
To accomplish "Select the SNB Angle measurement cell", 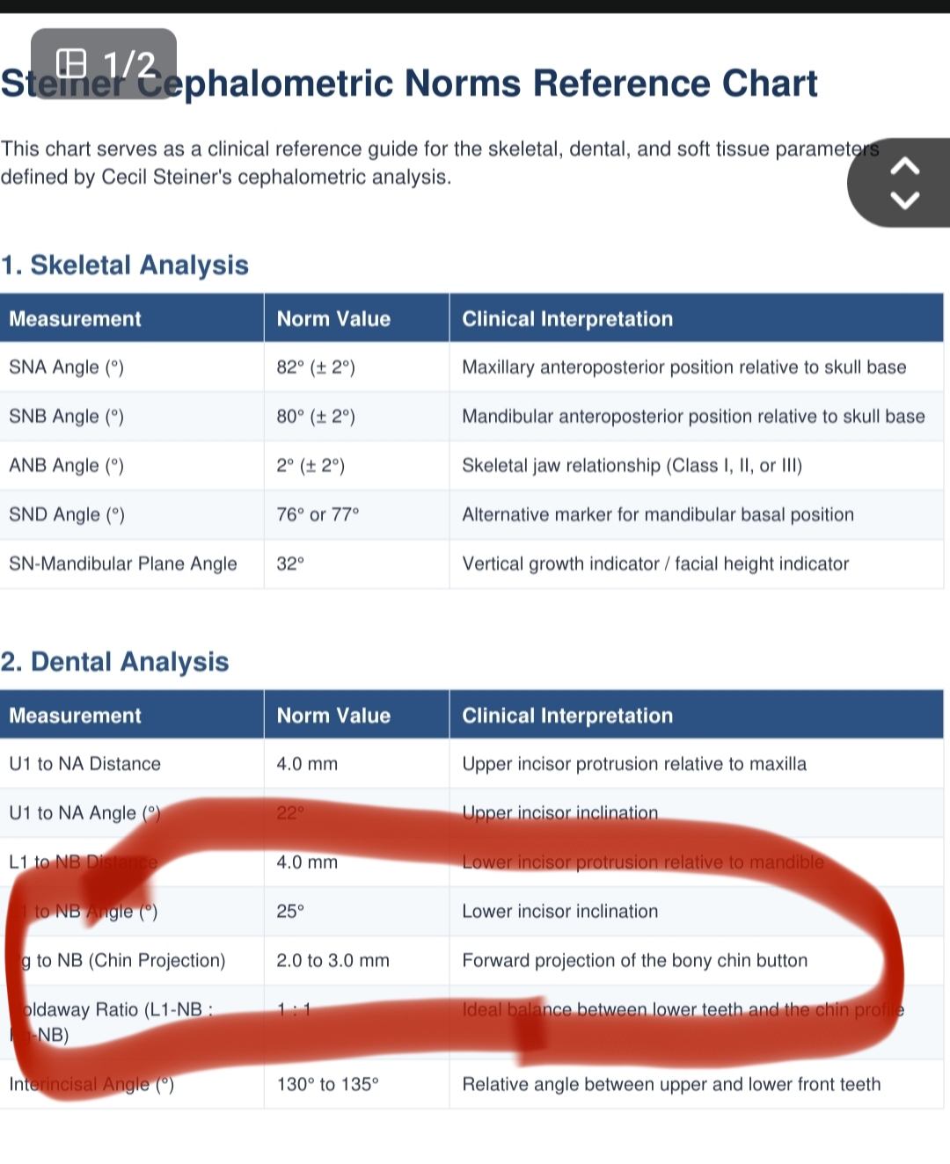I will 132,417.
